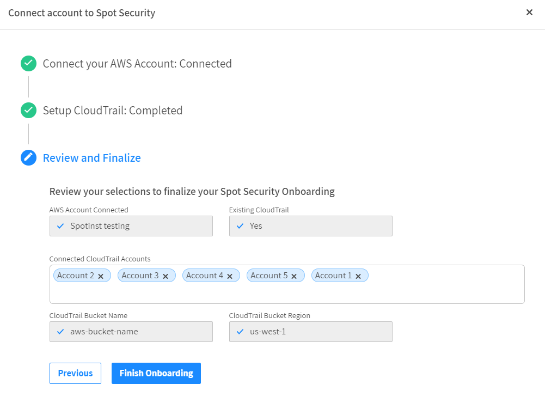Close the Connect account dialog
Screen dimensions: 545x403
point(529,13)
